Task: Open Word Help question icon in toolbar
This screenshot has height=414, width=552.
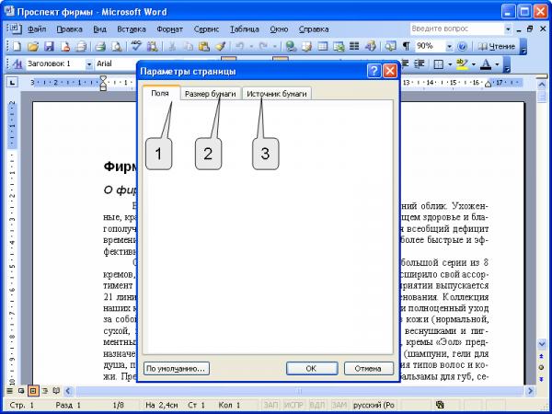Action: click(462, 46)
